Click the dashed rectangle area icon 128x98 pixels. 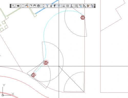(x=64, y=6)
